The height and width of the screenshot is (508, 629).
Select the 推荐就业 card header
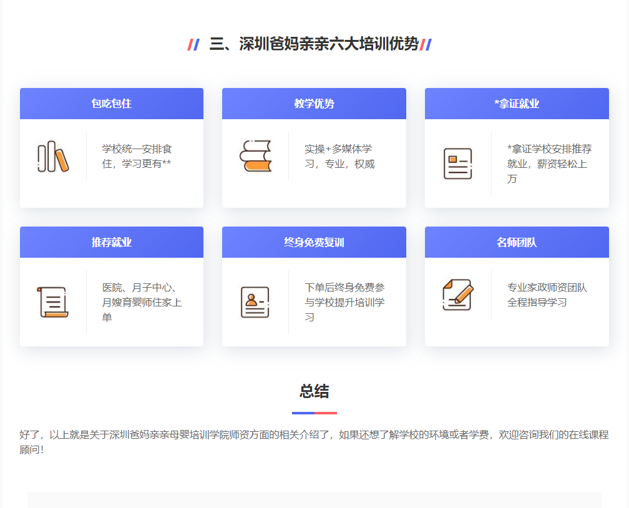pos(112,242)
